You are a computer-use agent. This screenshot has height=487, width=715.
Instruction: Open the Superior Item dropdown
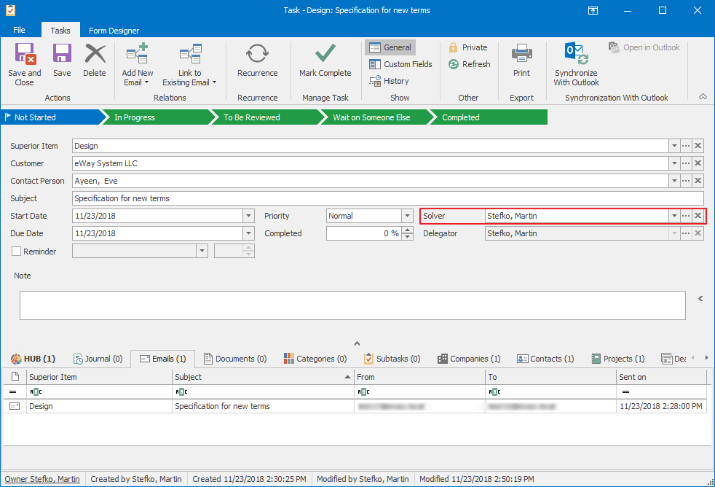click(x=673, y=146)
